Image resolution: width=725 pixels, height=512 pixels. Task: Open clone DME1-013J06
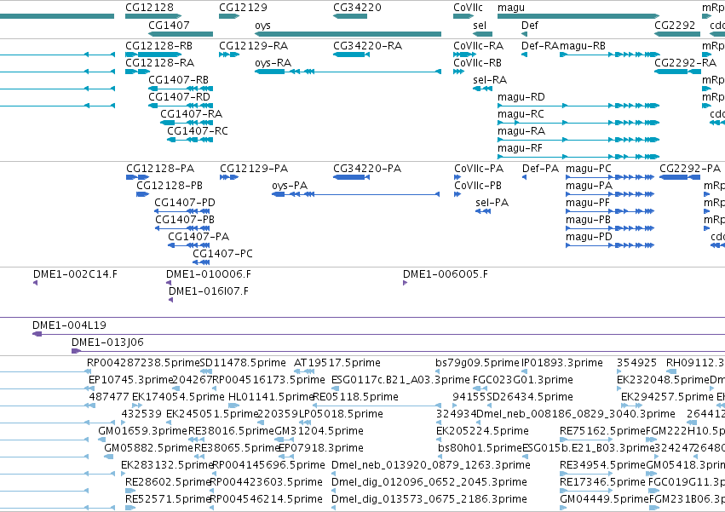click(107, 342)
